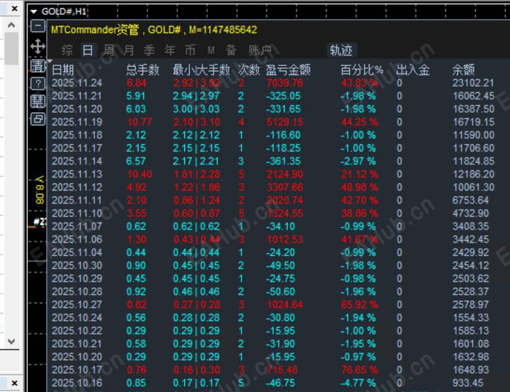Screen dimensions: 510x392
Task: Switch to the 季 quarterly tab
Action: tap(149, 50)
